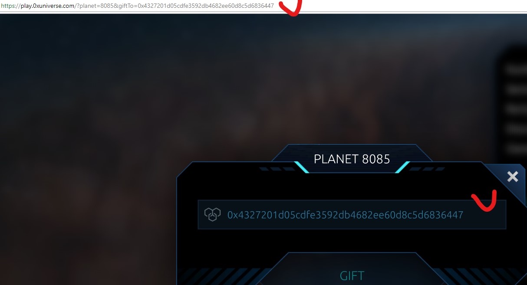
Task: Click the red checkmark beside the URL
Action: click(290, 7)
